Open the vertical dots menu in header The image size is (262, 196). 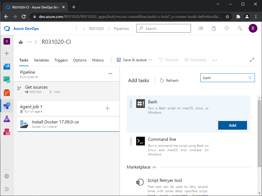click(77, 28)
